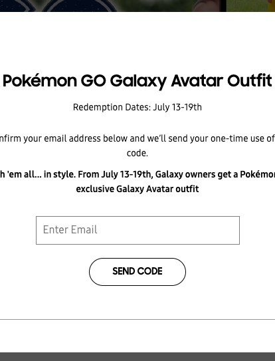The height and width of the screenshot is (361, 275).
Task: Click the 'July 13-19th' redemption date text
Action: click(x=177, y=107)
